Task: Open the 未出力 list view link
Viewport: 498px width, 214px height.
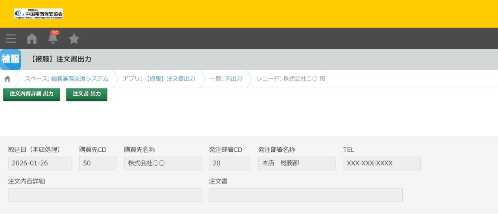Action: click(x=233, y=79)
